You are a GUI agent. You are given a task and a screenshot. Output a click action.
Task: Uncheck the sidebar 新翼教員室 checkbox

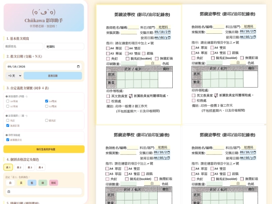[x=8, y=140]
